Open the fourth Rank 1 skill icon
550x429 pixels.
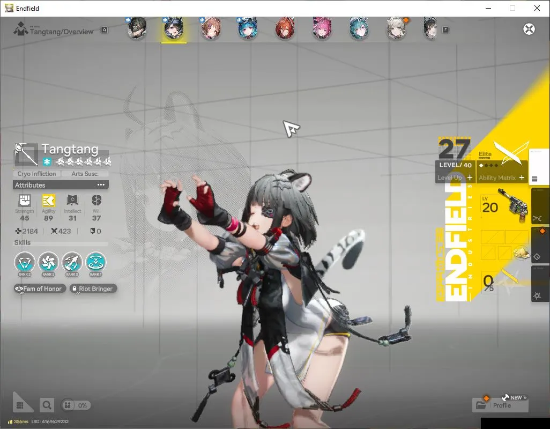96,262
